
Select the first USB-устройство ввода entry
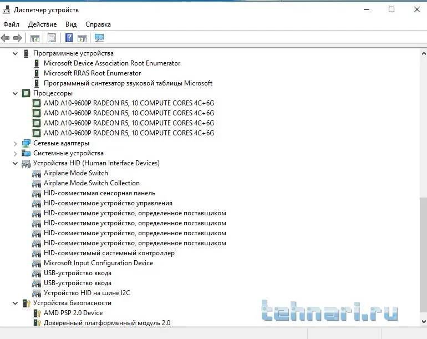point(77,273)
